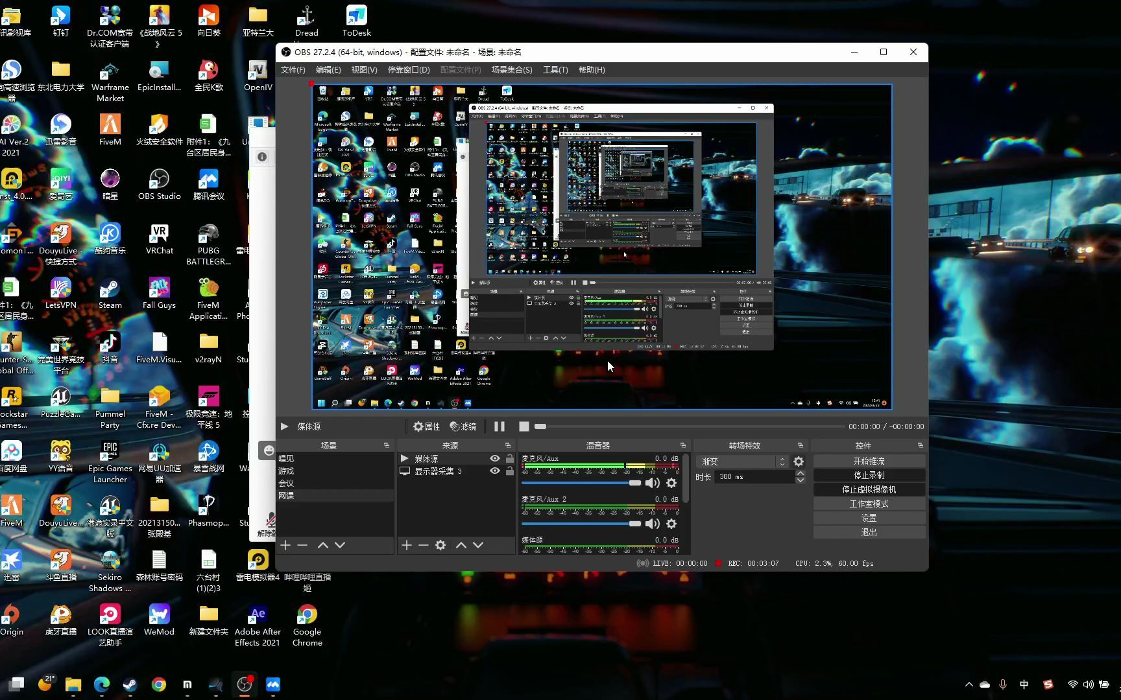
Task: Open the 渐变 transition dropdown
Action: click(742, 461)
